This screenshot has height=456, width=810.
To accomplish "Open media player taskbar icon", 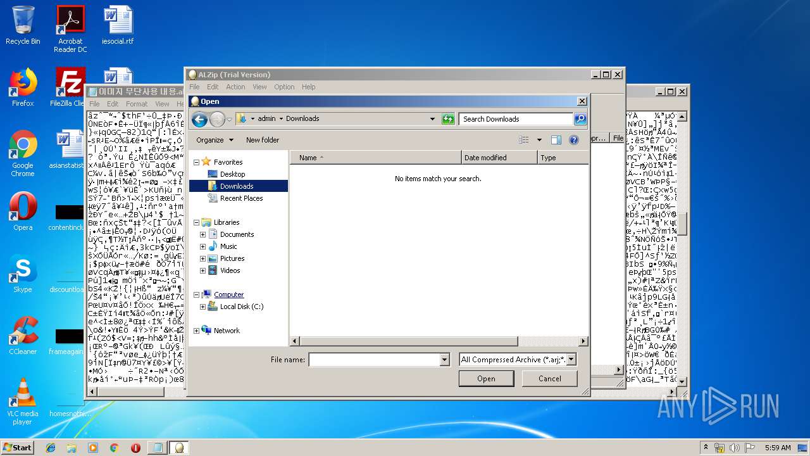I will 92,448.
